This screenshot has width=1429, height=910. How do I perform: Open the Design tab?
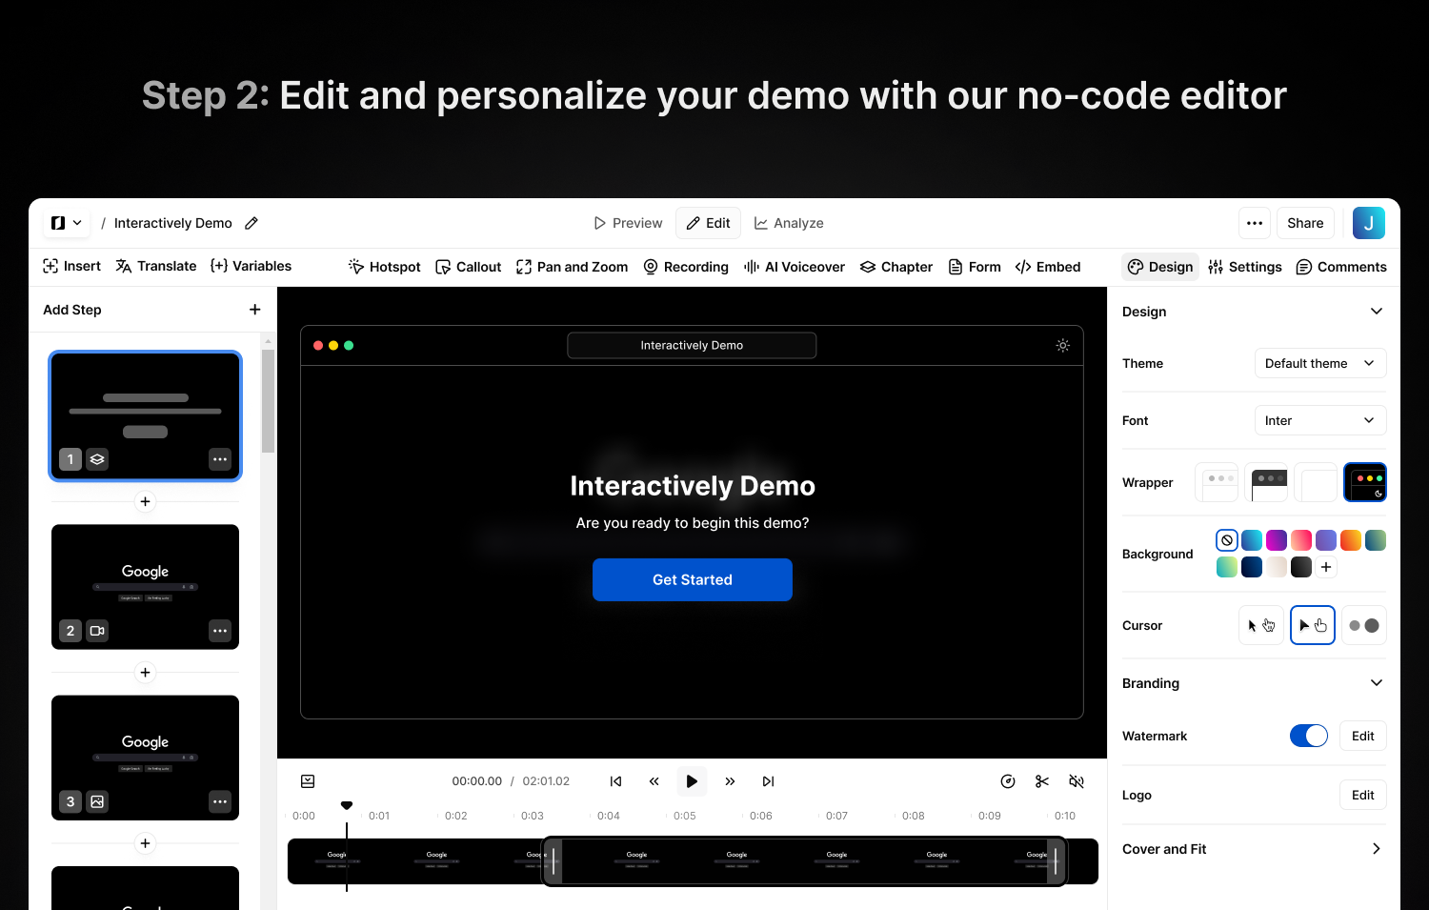(x=1160, y=267)
